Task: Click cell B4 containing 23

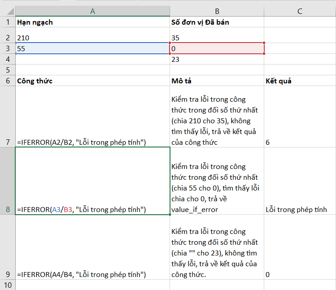Action: click(x=217, y=59)
